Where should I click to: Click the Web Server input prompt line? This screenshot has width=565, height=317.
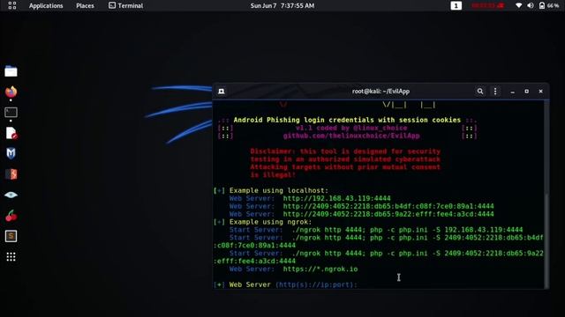pos(285,284)
